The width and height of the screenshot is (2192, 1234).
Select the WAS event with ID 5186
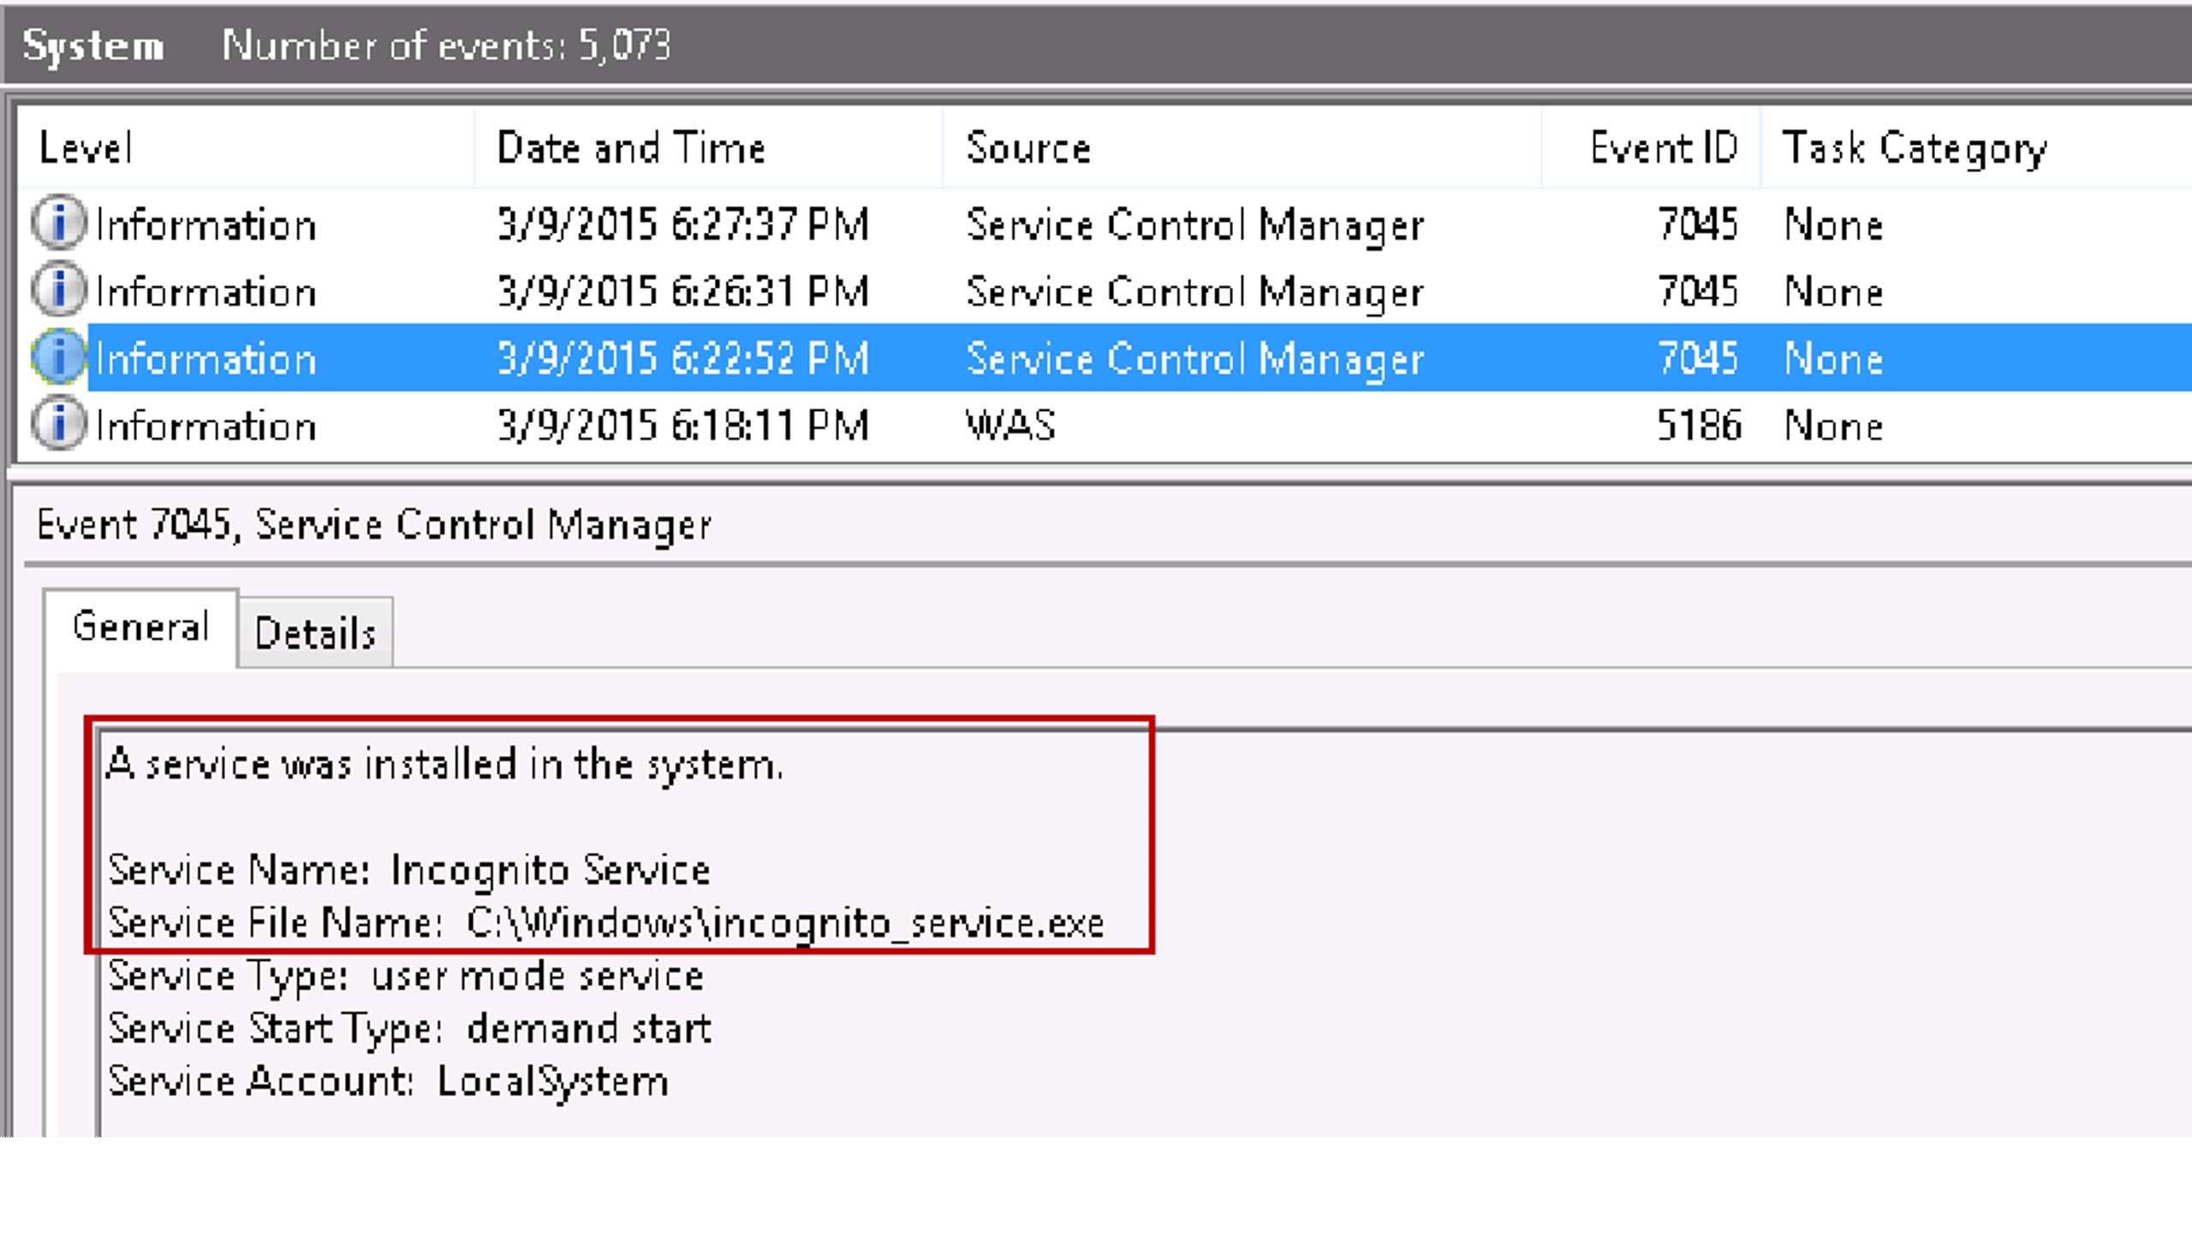pyautogui.click(x=685, y=426)
